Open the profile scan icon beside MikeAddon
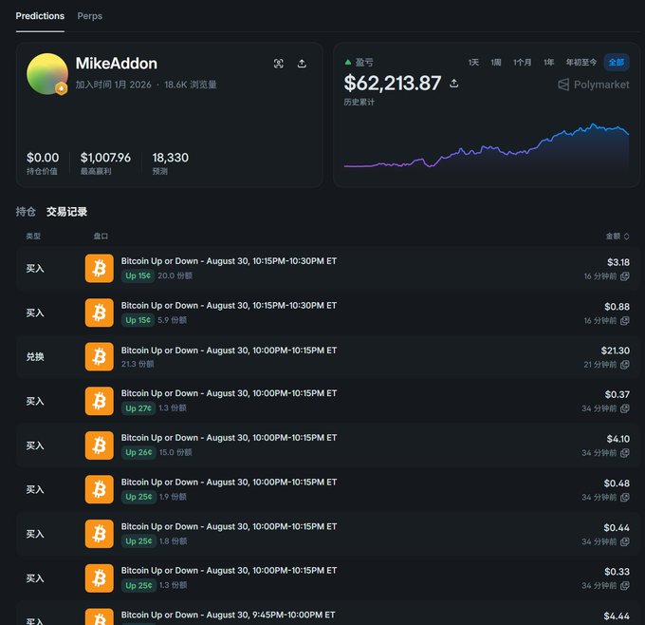This screenshot has height=625, width=645. (x=279, y=64)
